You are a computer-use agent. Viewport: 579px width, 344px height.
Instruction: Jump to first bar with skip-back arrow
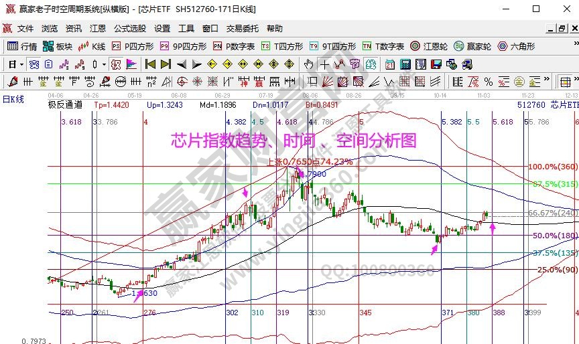150,64
